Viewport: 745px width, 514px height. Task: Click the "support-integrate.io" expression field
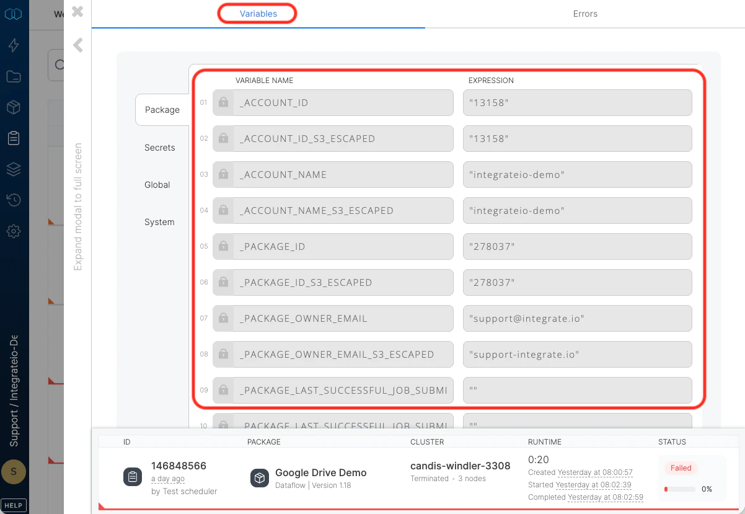578,355
